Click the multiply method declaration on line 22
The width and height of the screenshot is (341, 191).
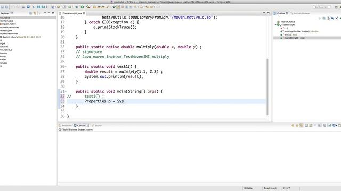tap(139, 47)
